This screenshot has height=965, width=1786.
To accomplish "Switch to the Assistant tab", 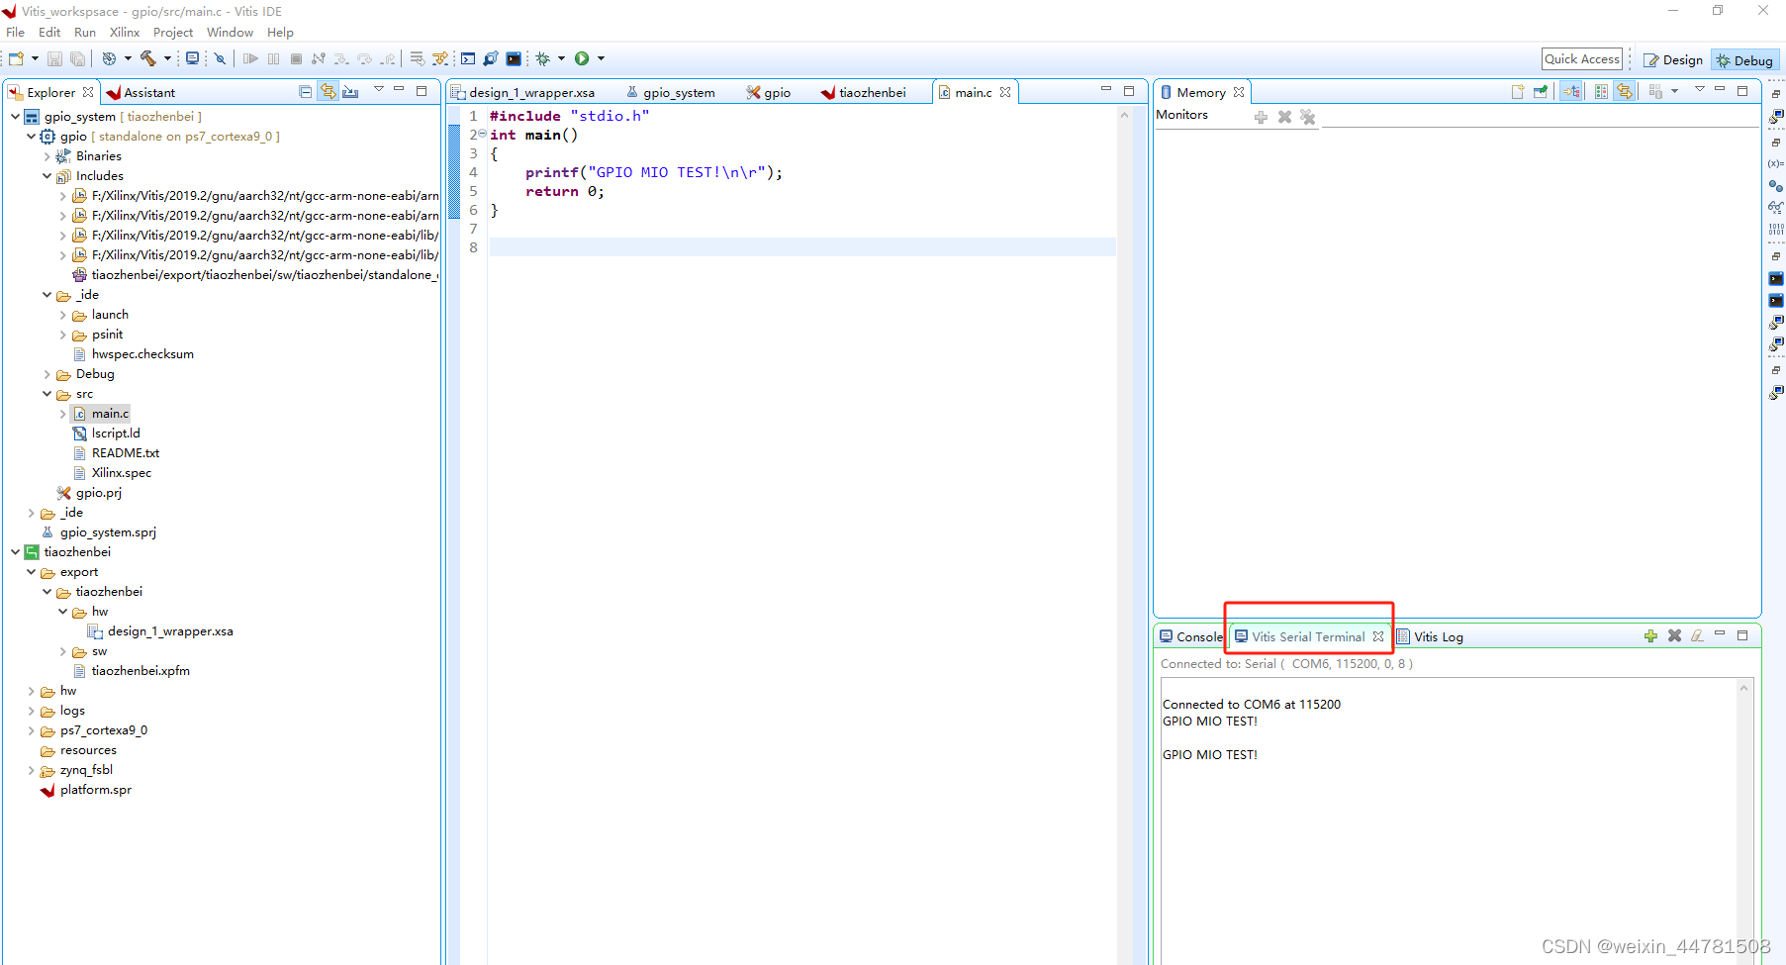I will 141,92.
